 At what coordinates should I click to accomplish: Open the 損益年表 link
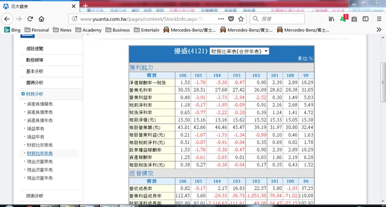(x=35, y=137)
